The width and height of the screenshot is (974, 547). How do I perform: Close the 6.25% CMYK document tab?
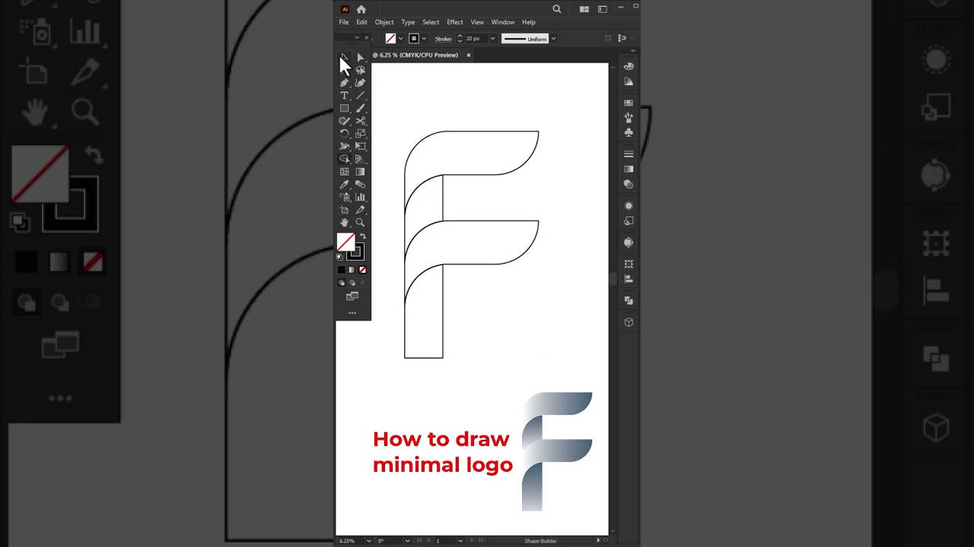(x=469, y=55)
